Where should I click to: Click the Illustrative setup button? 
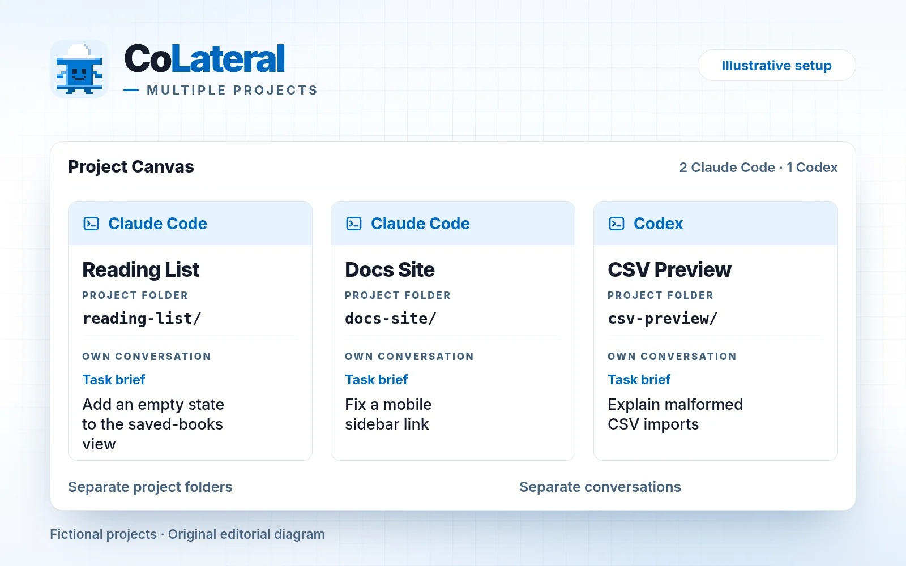point(776,65)
